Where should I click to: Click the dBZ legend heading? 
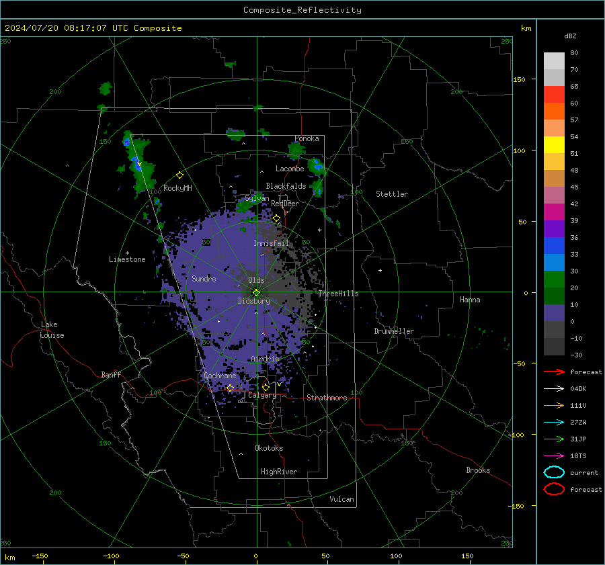point(570,36)
